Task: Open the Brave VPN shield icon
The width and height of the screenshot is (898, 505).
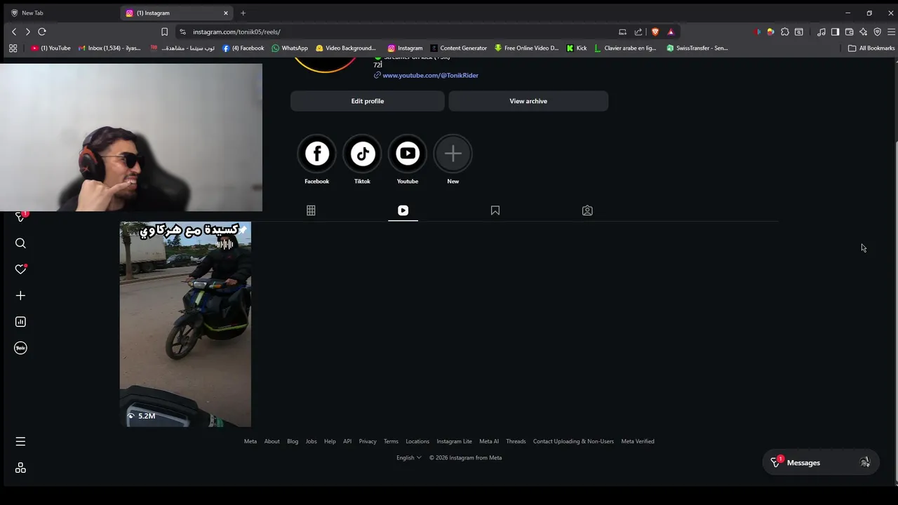Action: pos(877,32)
